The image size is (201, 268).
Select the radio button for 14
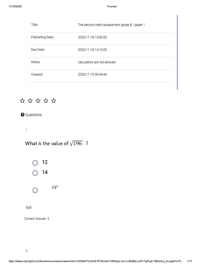tap(35, 173)
